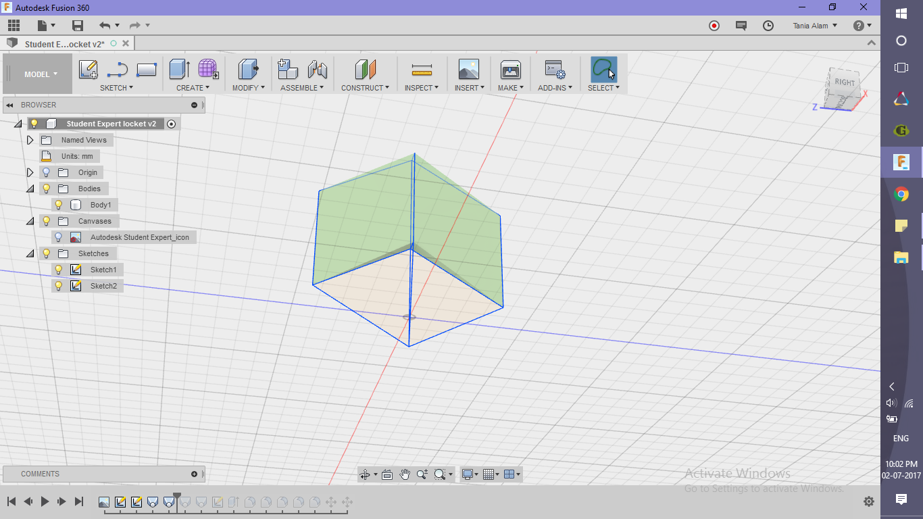Open the data panel grid icon

(14, 26)
